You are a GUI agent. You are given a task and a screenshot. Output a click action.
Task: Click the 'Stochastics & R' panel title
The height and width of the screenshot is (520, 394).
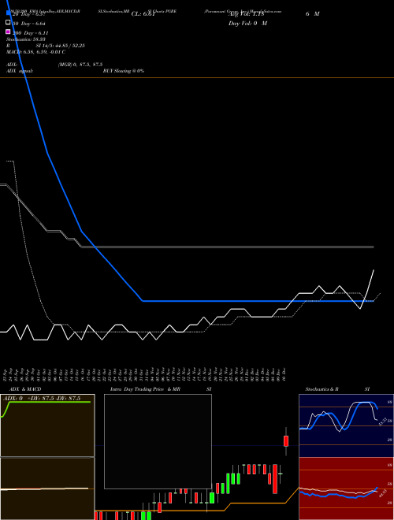322,389
